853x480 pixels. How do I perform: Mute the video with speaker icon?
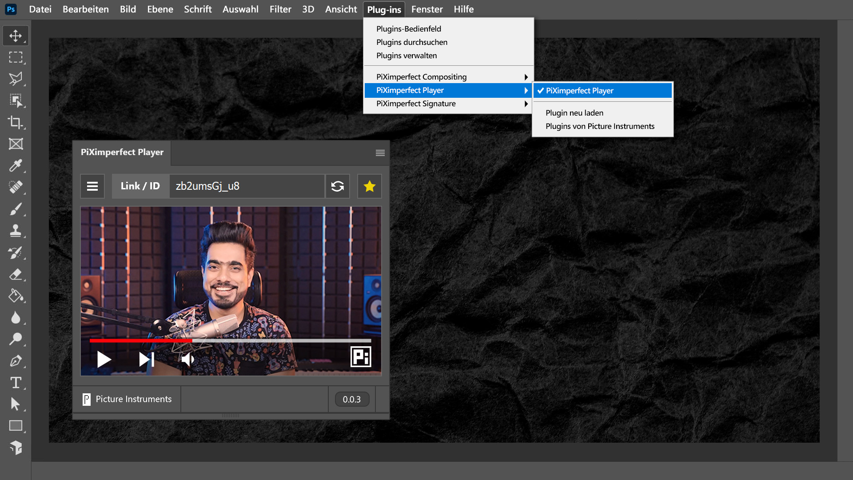188,359
